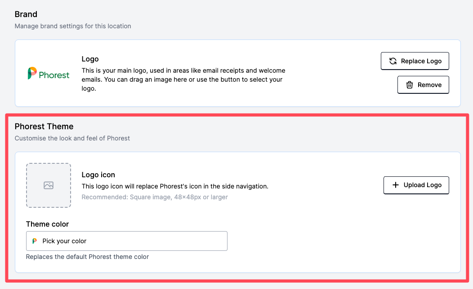The height and width of the screenshot is (289, 473).
Task: Click the dashed logo icon placeholder
Action: pos(49,185)
